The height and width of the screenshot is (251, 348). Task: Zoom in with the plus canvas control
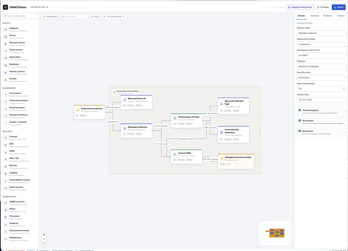44,235
